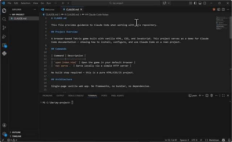232x142 pixels.
Task: Go to line via Ln 53, Col 41
Action: (171, 140)
